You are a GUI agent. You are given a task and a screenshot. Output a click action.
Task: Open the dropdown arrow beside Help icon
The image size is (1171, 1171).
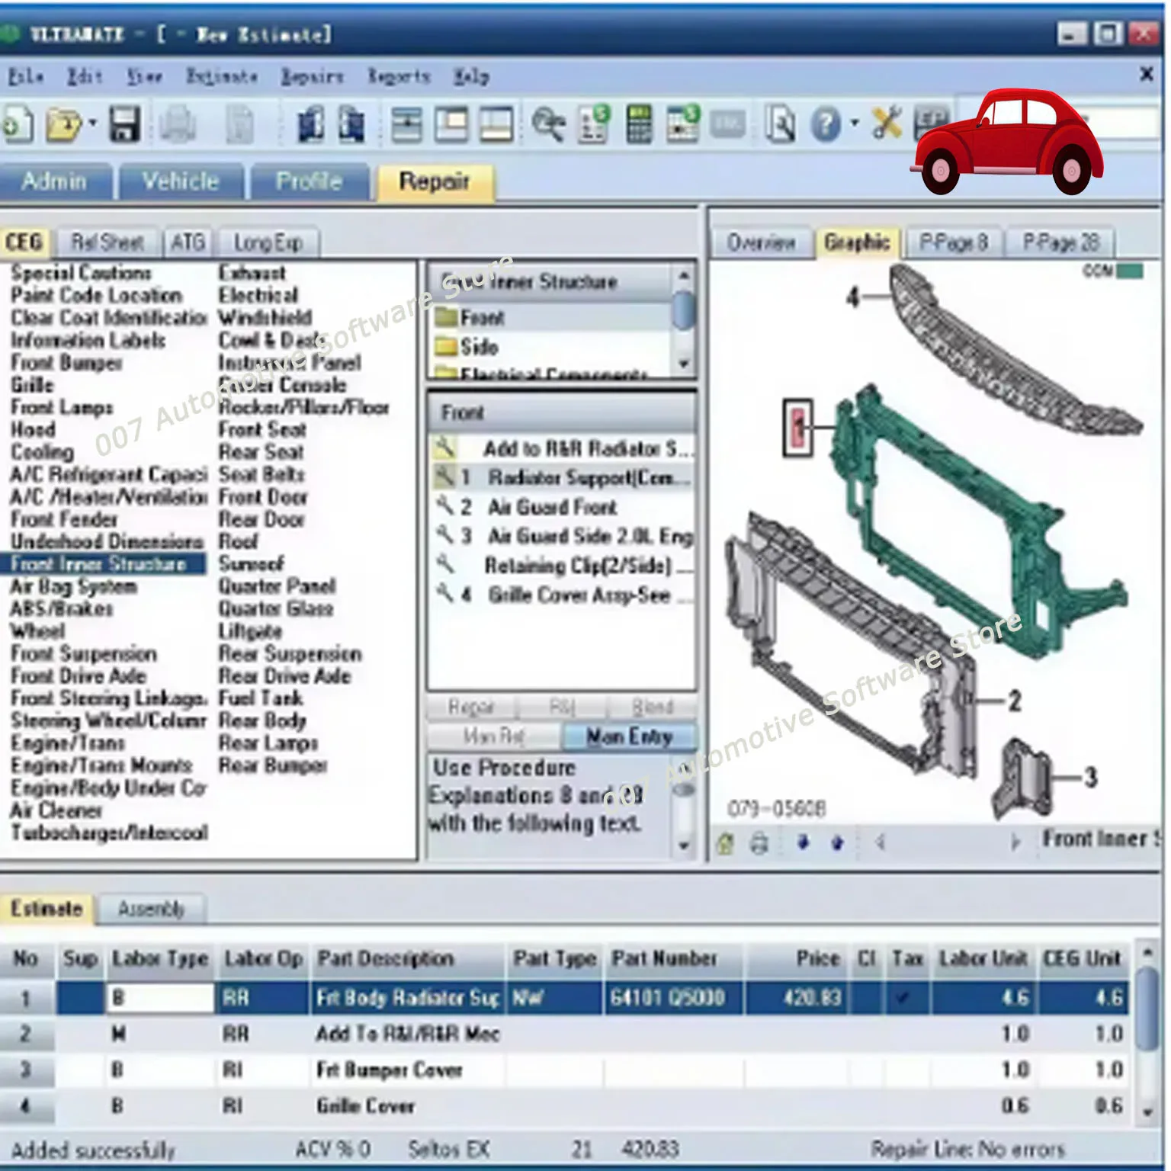(855, 124)
